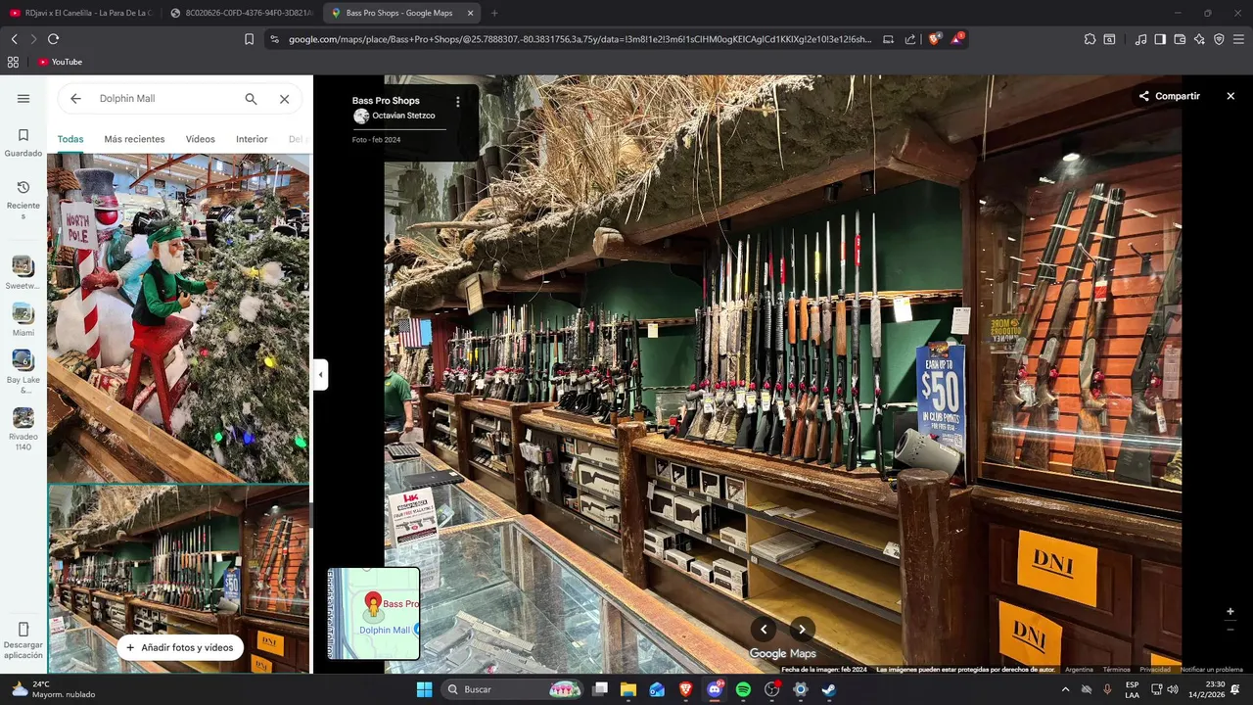Click Notificar un problema link
Screen dimensions: 1253x705
[x=1212, y=670]
